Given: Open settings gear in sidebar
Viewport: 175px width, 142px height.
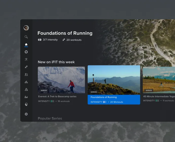Looking at the screenshot, I should [x=26, y=114].
